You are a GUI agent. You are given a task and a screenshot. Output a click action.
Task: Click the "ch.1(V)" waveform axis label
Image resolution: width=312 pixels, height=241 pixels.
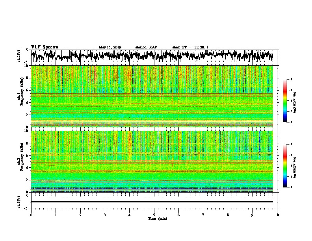tap(19, 56)
